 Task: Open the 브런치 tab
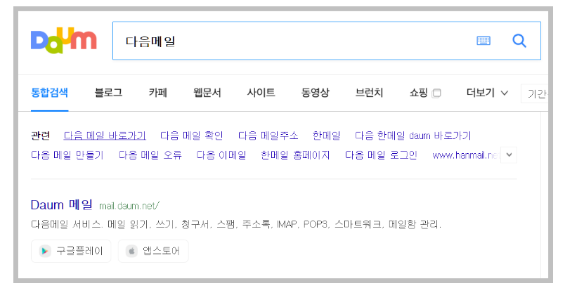click(x=369, y=93)
